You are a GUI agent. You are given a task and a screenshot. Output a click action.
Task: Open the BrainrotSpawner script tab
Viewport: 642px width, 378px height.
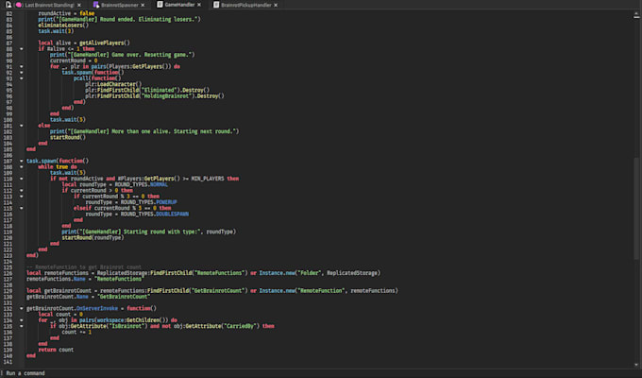tap(120, 5)
